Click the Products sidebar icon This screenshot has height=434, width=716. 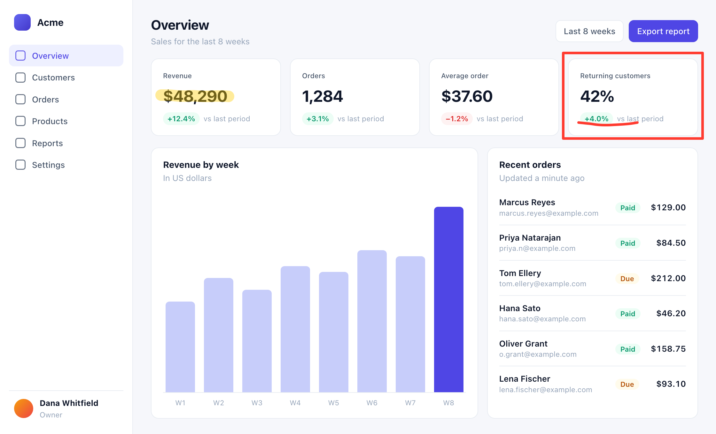tap(20, 121)
